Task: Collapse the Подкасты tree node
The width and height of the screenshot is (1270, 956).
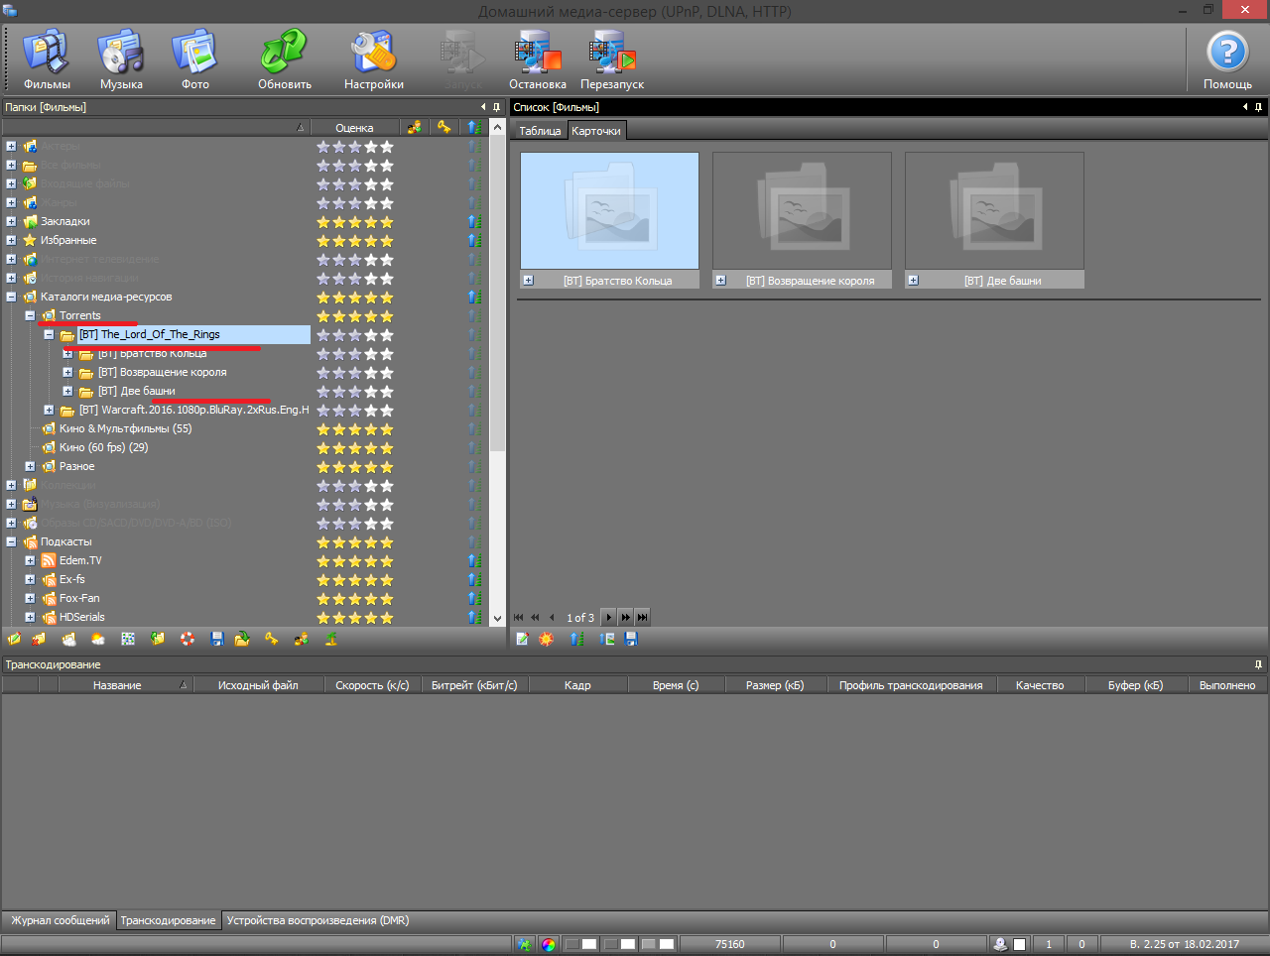Action: (11, 541)
